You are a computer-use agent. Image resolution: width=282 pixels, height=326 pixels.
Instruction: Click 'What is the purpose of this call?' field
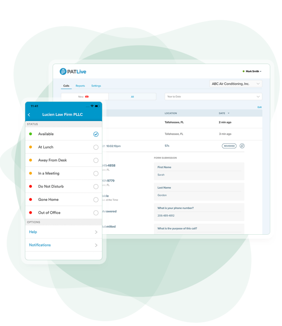(199, 229)
